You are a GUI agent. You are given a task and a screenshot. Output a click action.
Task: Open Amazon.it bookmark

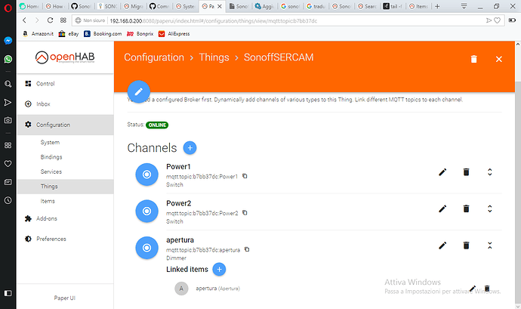coord(38,33)
